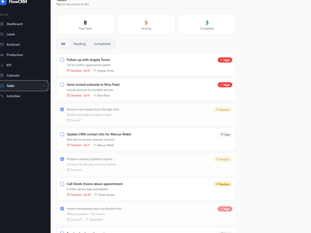311x233 pixels.
Task: Click text Qualify and assign to pipeline stages
Action: point(90,115)
